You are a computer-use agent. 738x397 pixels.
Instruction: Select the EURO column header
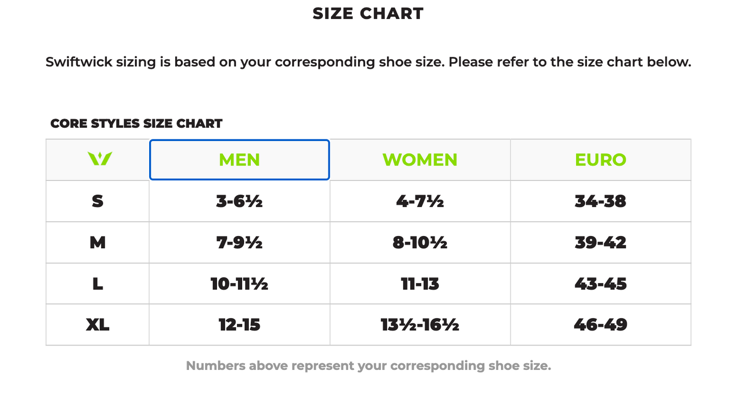click(601, 159)
